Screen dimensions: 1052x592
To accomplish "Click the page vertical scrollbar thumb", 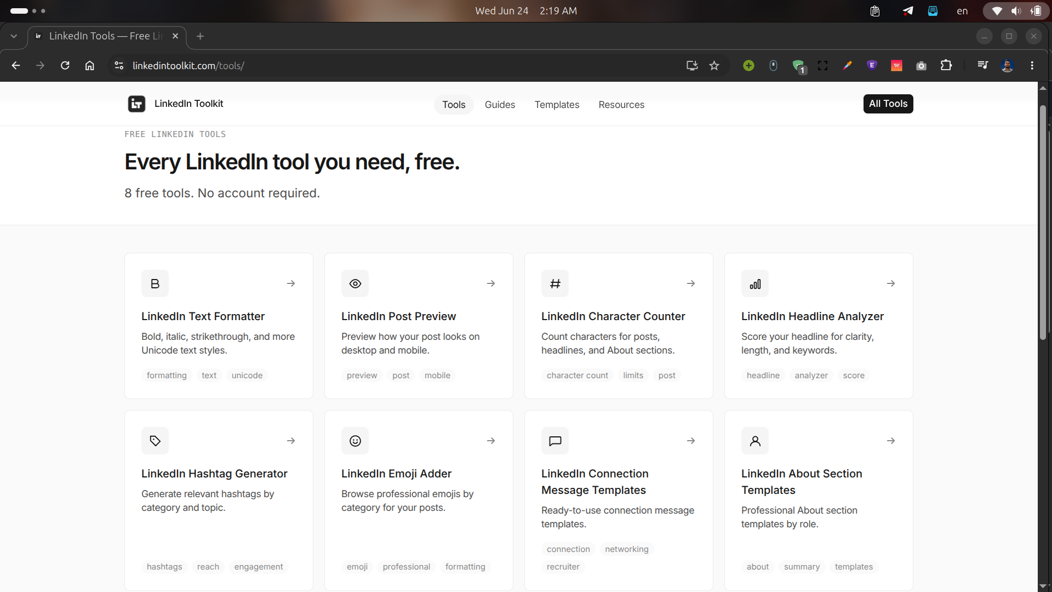I will pos(1043,222).
